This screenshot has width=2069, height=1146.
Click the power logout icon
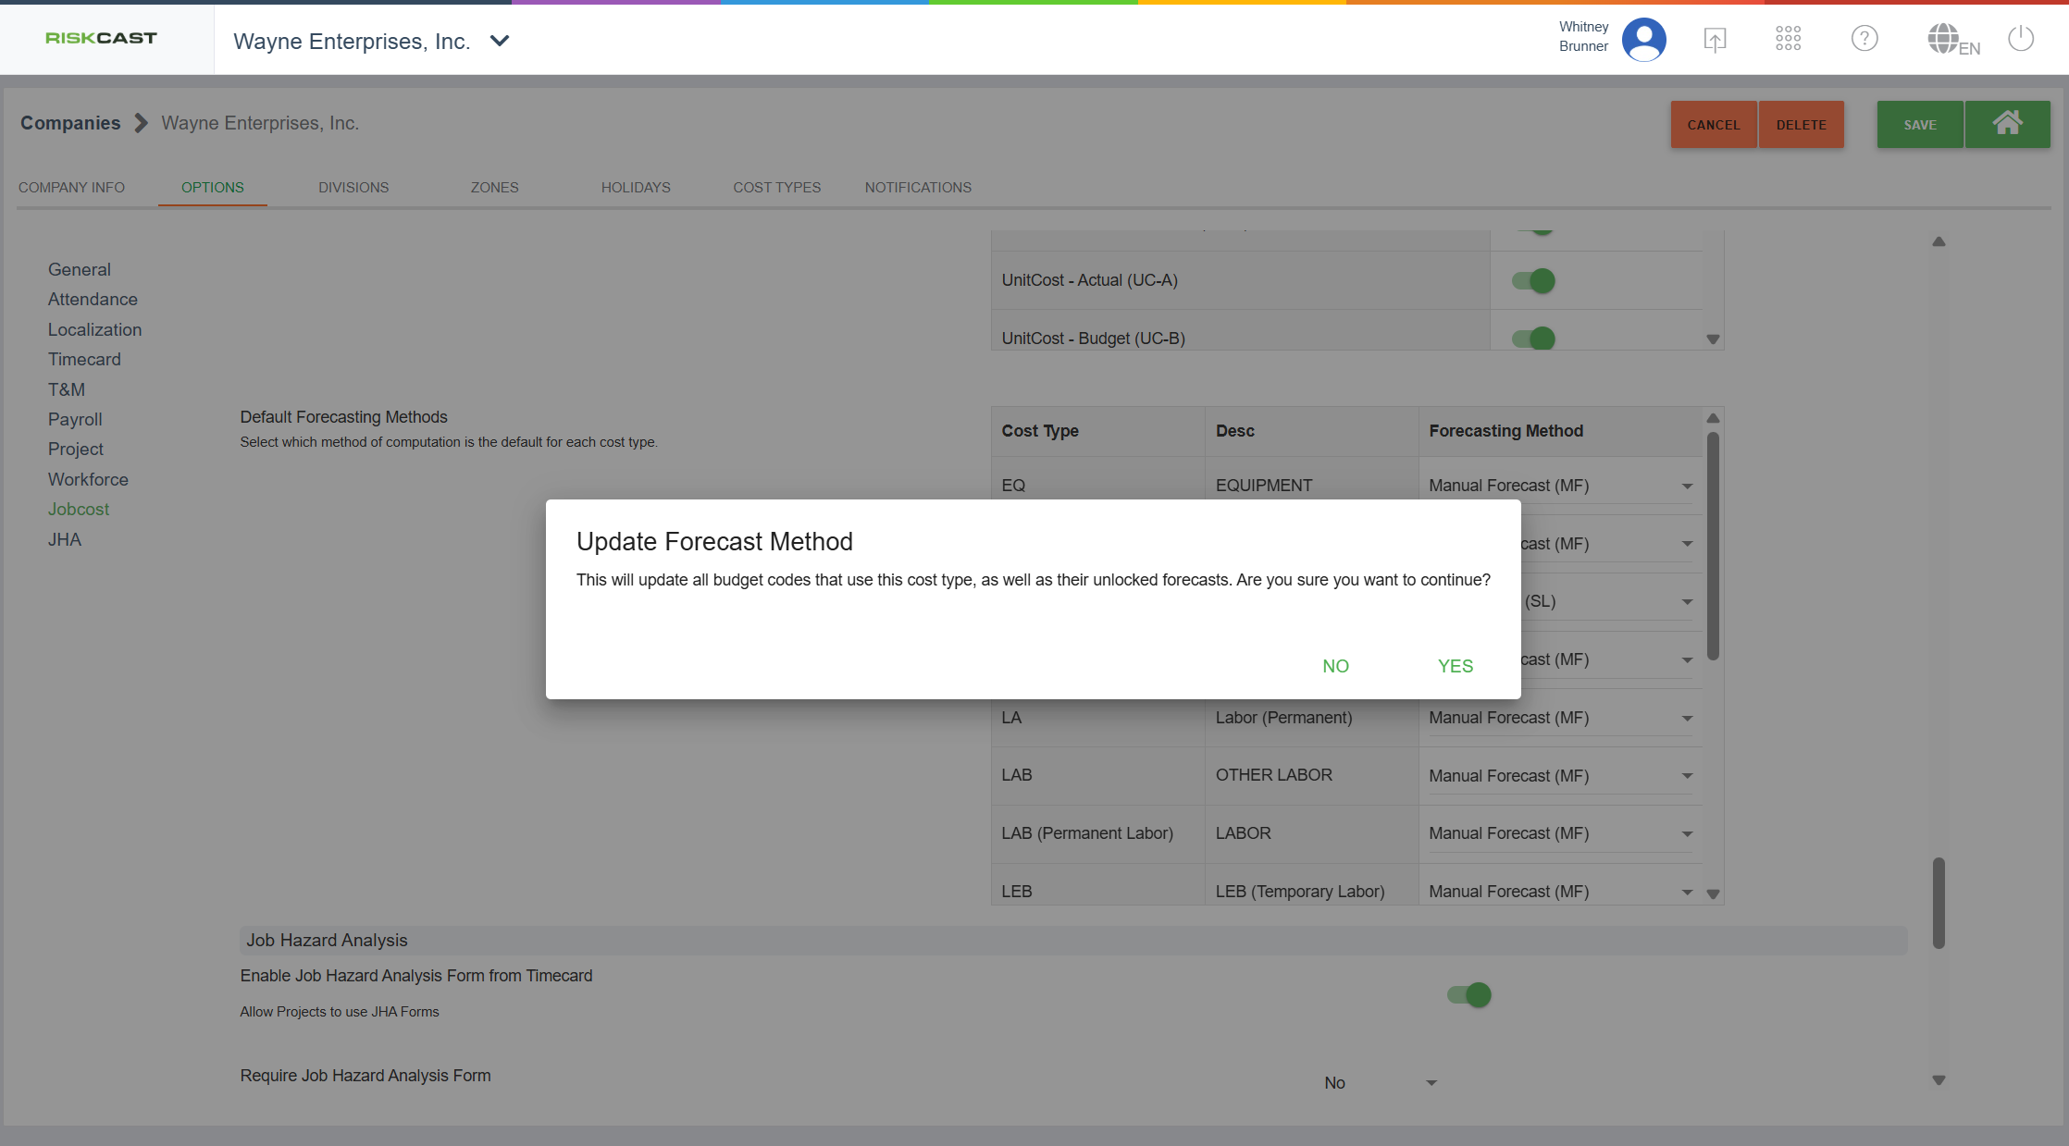tap(2021, 39)
